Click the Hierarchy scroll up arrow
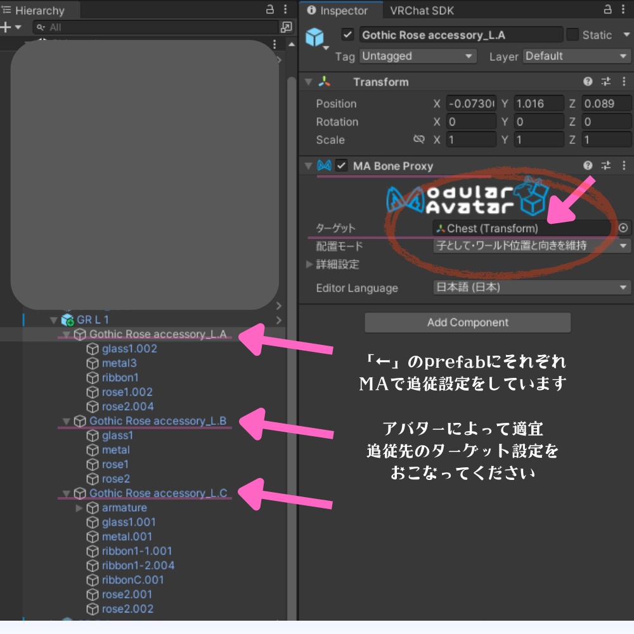634x634 pixels. tap(292, 44)
